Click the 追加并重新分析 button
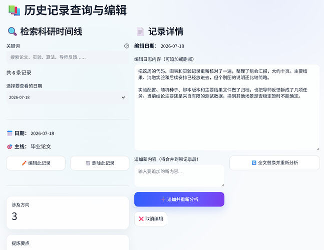 pos(179,199)
